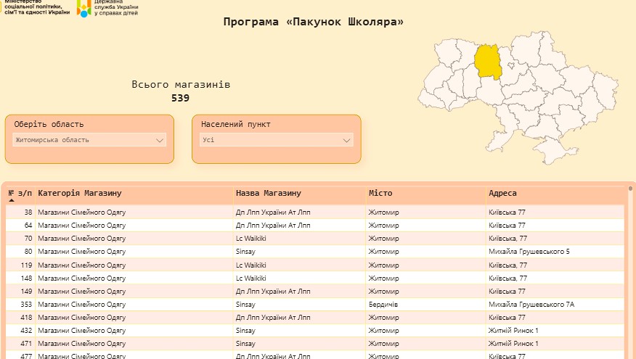Sort by Назва Магазину column header
Viewport: 636px width, 359px height.
[x=268, y=193]
